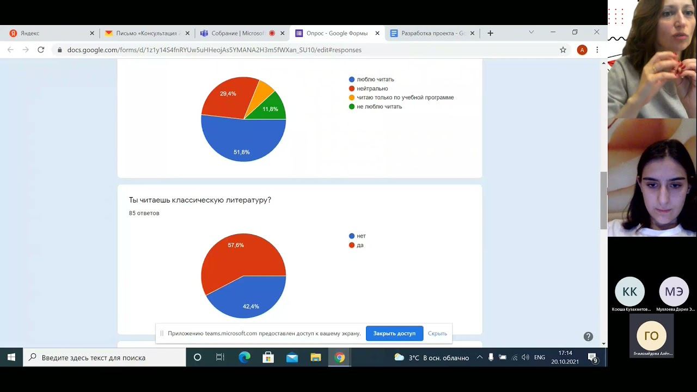
Task: Open Microsoft Store from the taskbar
Action: [268, 358]
